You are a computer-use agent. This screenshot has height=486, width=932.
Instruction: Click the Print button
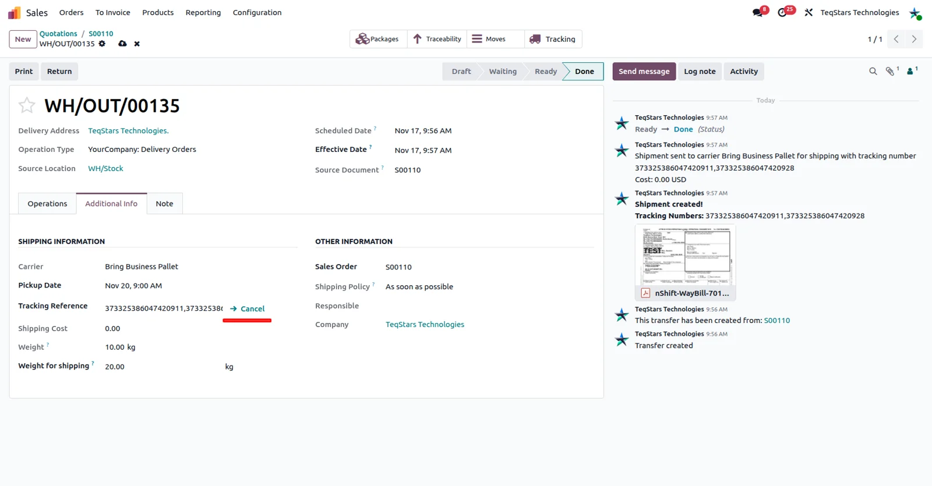(24, 71)
